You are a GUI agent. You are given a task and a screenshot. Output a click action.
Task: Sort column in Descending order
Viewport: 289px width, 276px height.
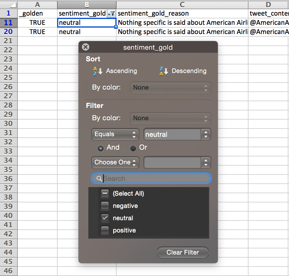[183, 71]
